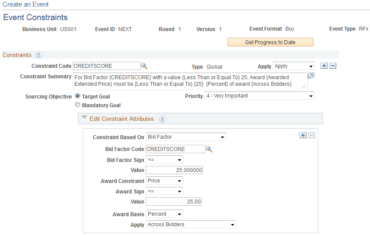Click the Type value Global
370x235 pixels.
pos(214,67)
